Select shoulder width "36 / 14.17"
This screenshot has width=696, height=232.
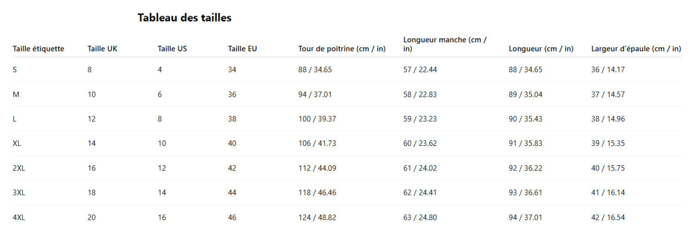point(608,70)
